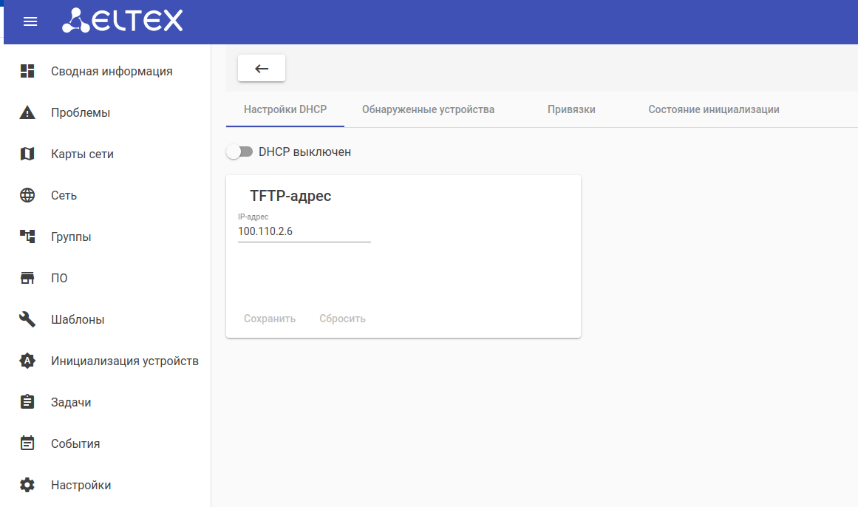
Task: Click the map icon for Карты сети
Action: [27, 154]
